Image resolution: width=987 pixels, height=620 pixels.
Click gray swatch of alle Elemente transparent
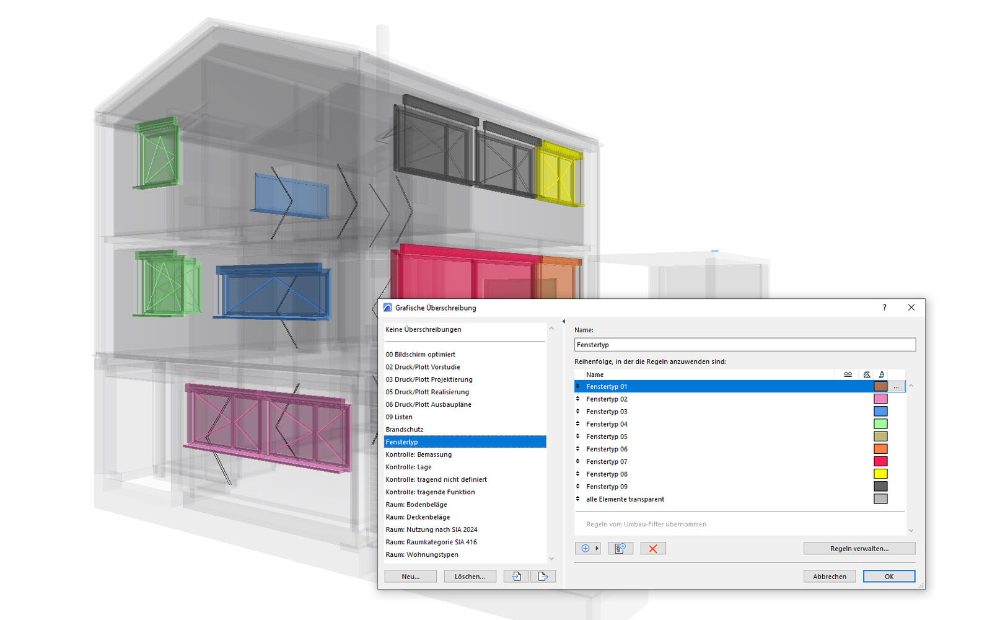pyautogui.click(x=880, y=499)
